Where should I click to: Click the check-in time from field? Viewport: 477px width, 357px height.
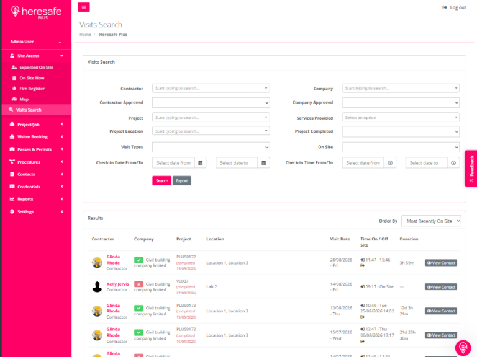pyautogui.click(x=363, y=163)
